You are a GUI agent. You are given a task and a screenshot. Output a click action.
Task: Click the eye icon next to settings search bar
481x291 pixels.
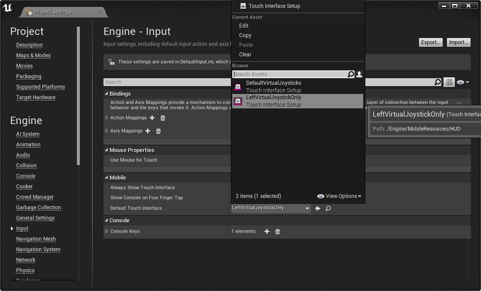coord(461,82)
